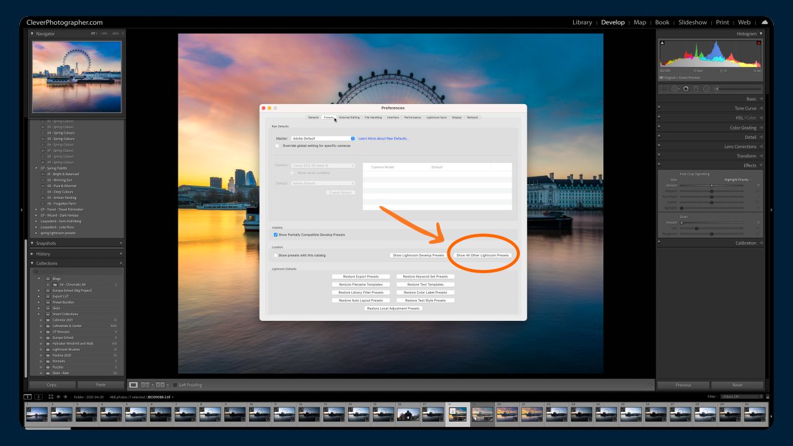
Task: Collapse the Effects panel
Action: 761,165
